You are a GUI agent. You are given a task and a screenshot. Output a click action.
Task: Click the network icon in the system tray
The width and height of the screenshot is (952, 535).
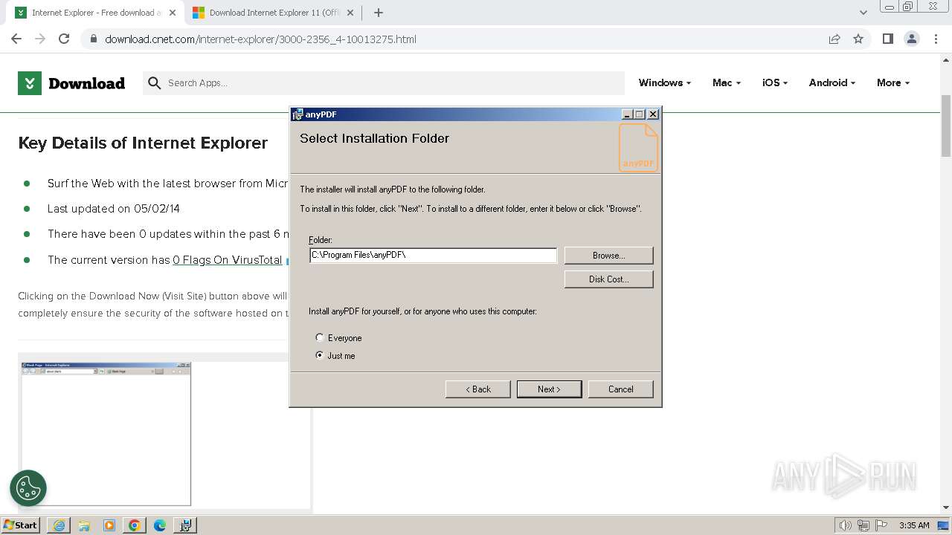[863, 525]
